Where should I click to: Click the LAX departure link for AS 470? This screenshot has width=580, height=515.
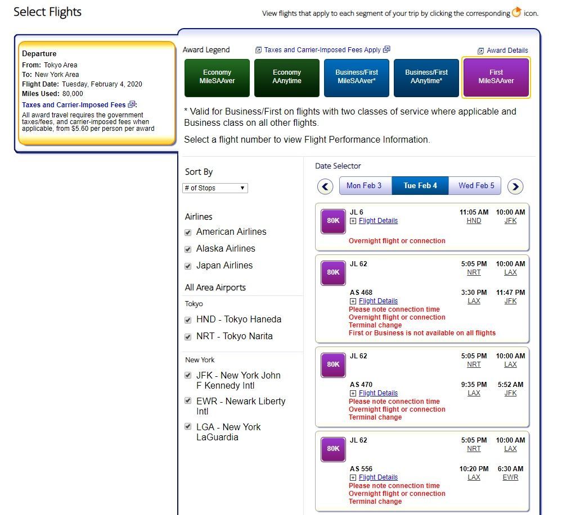pos(474,393)
